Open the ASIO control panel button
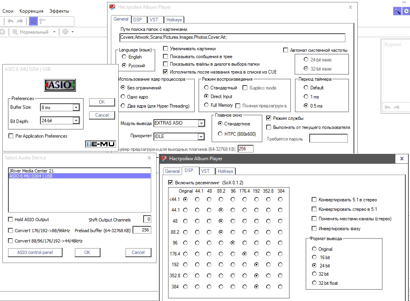 pos(35,252)
